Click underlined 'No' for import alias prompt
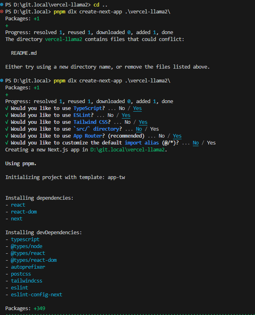This screenshot has height=315, width=255. click(196, 142)
